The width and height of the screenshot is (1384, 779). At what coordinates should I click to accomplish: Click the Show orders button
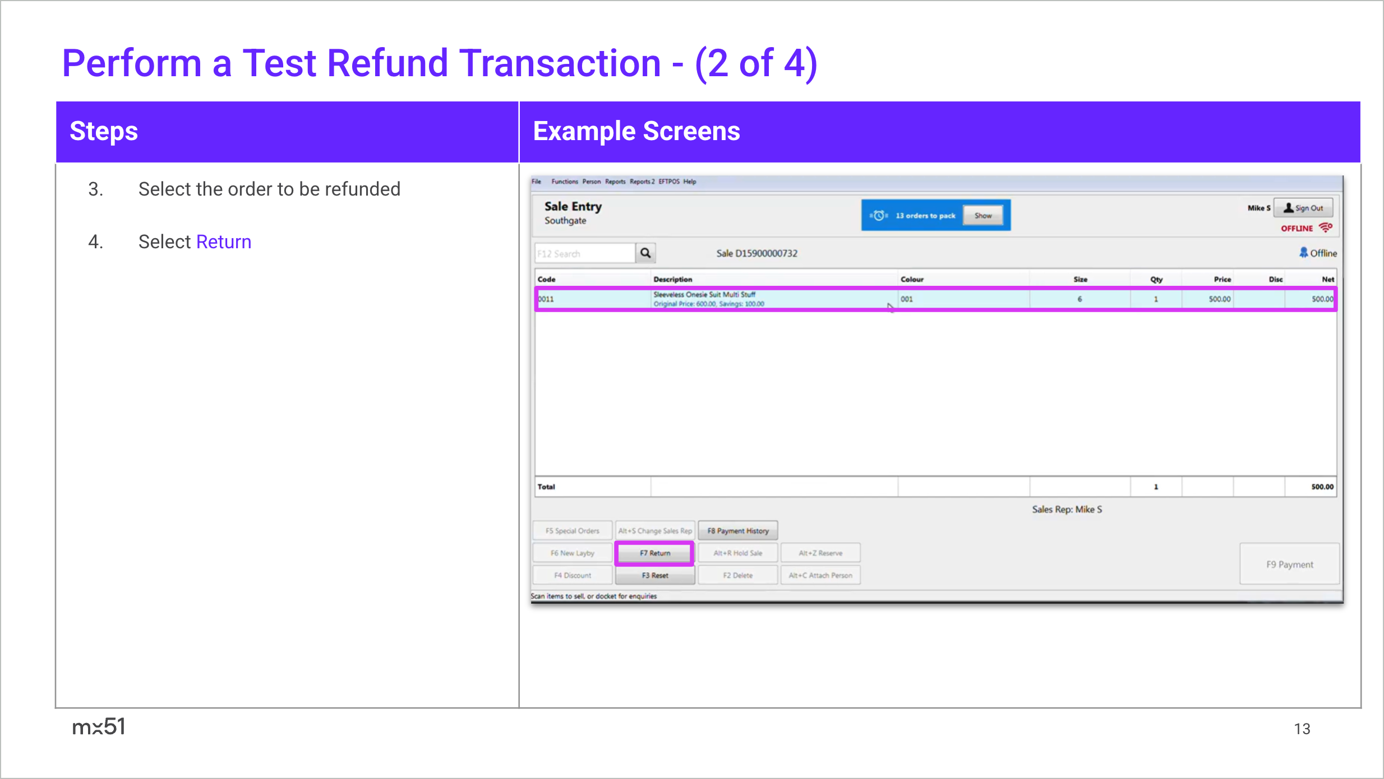983,216
